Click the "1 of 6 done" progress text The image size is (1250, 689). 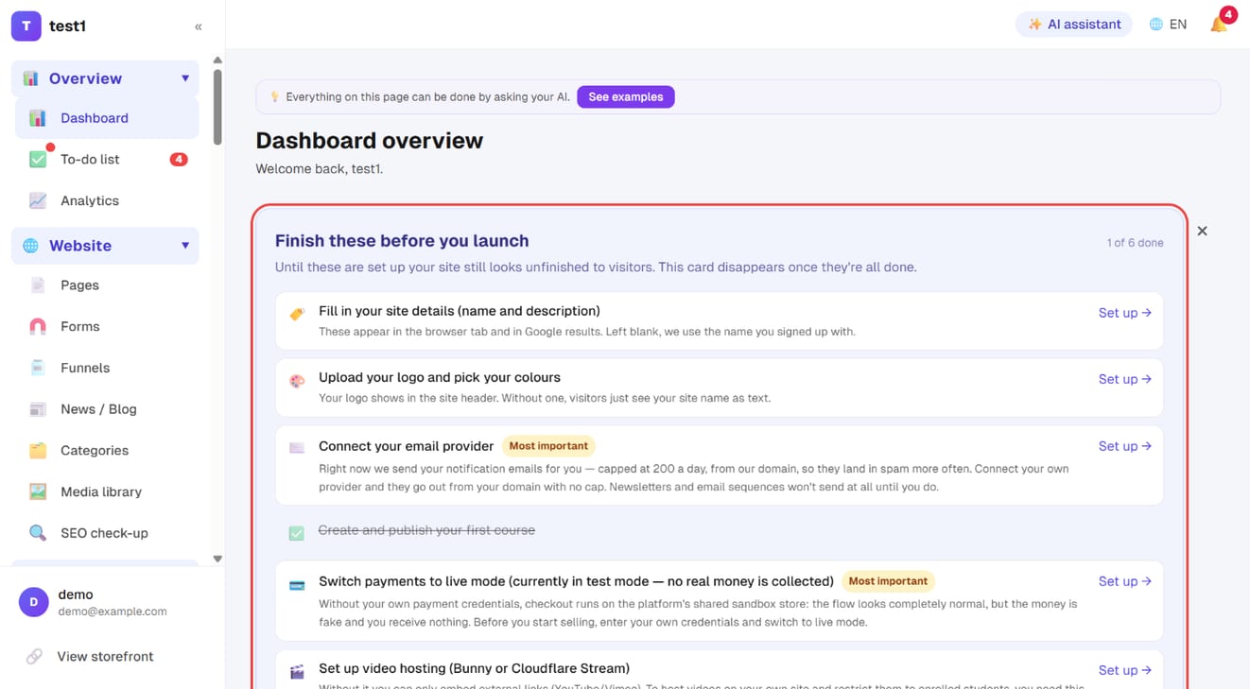coord(1135,243)
